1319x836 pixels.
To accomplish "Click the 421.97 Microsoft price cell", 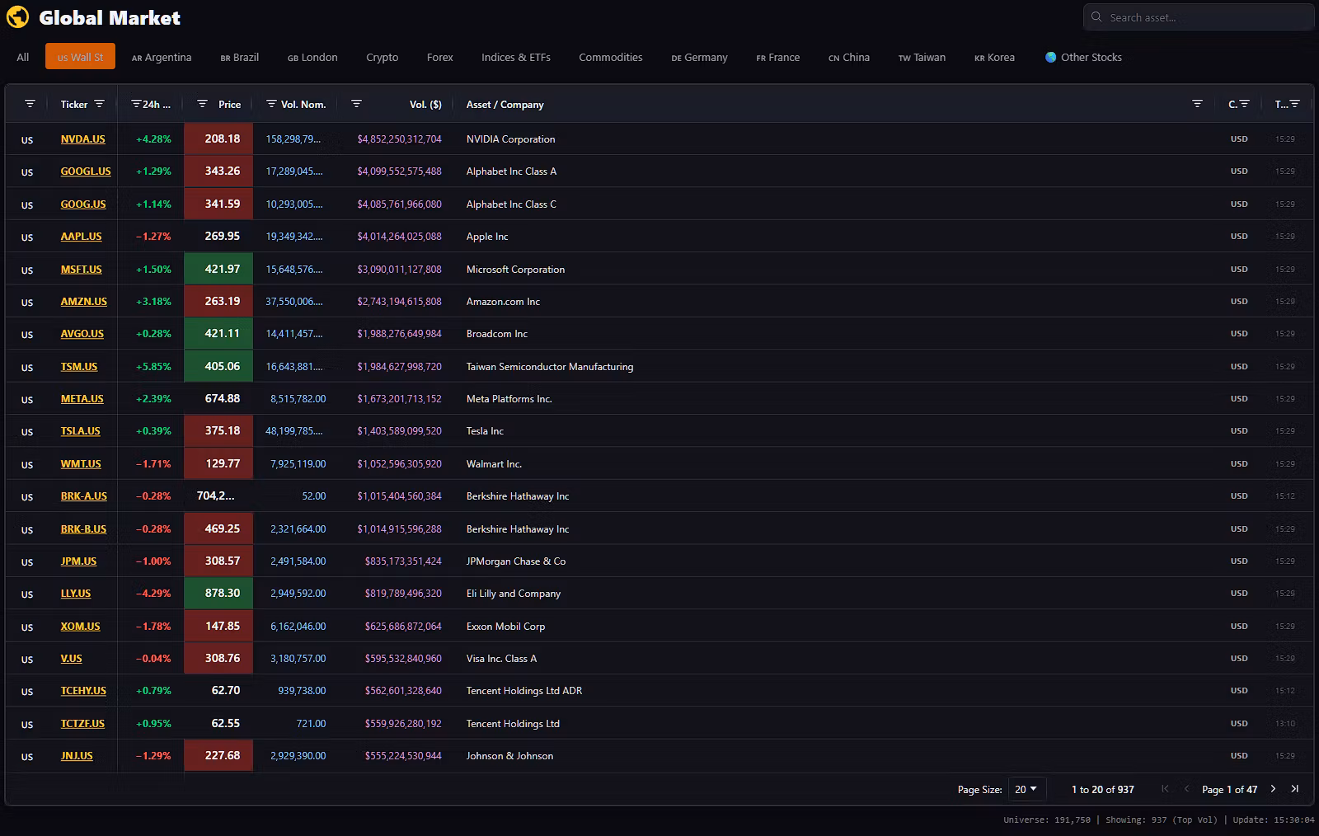I will [219, 270].
